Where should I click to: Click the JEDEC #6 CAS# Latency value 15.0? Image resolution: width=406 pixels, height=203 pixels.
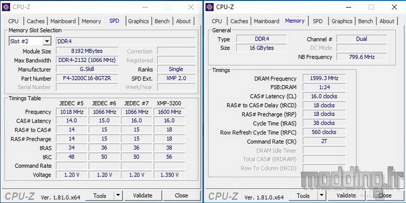(x=105, y=121)
